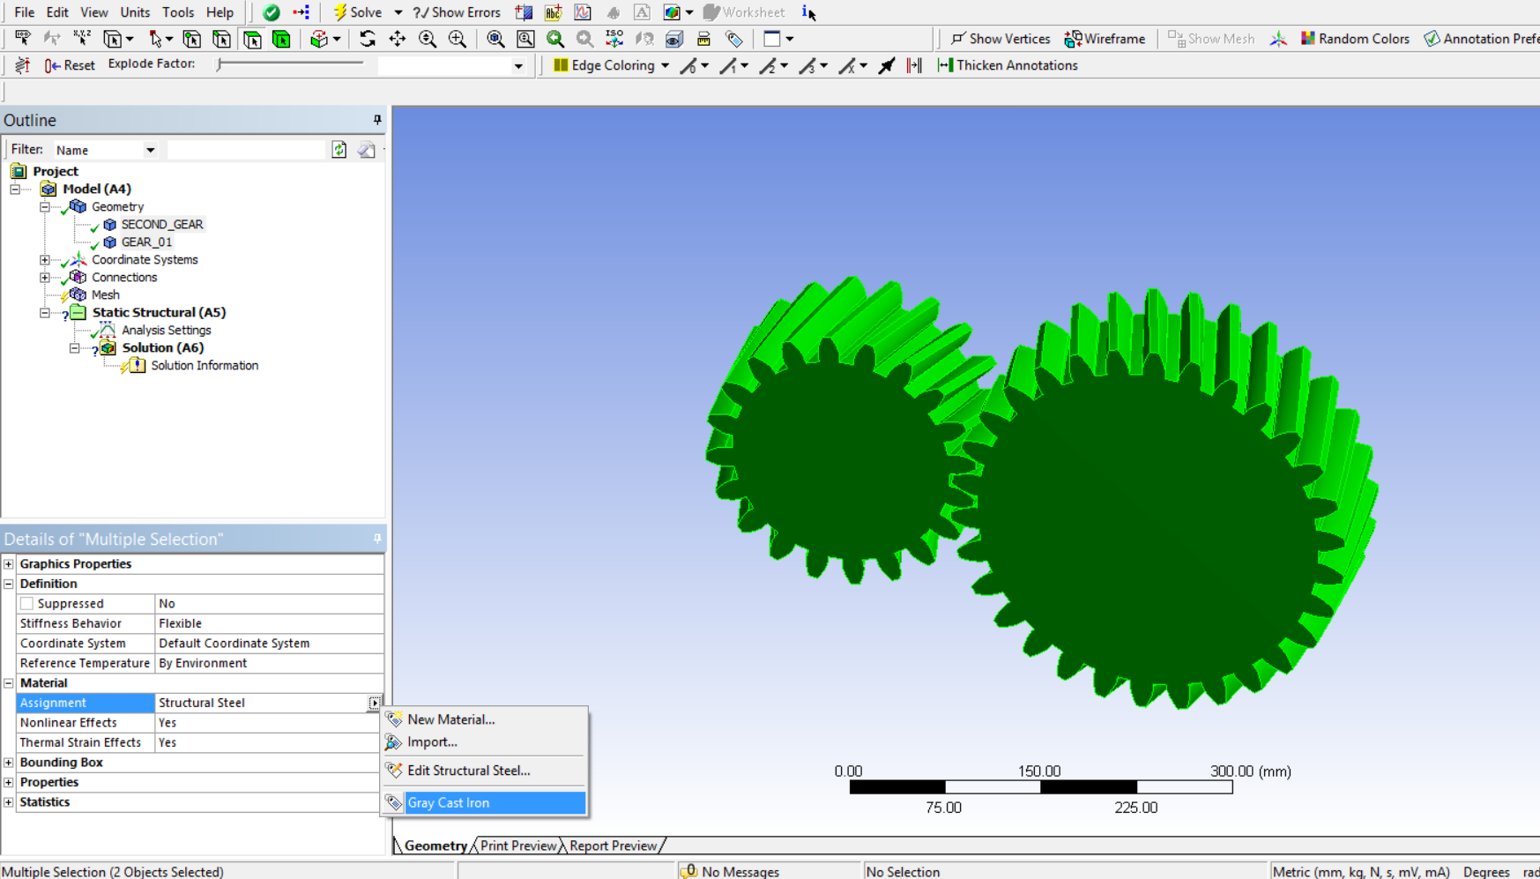Viewport: 1540px width, 879px height.
Task: Click the outline filter text field
Action: [247, 150]
